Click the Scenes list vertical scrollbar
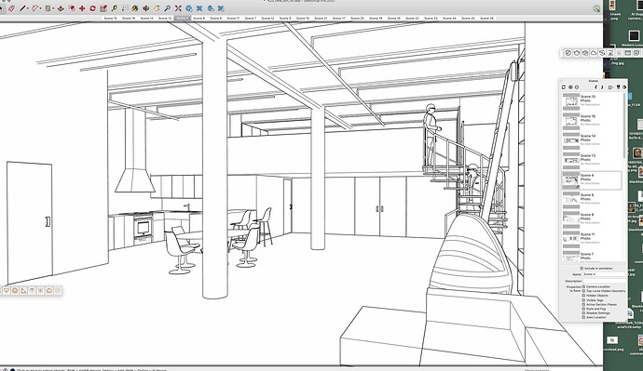The width and height of the screenshot is (643, 371). (x=625, y=126)
